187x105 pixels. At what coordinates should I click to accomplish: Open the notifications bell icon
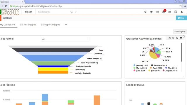pyautogui.click(x=182, y=12)
